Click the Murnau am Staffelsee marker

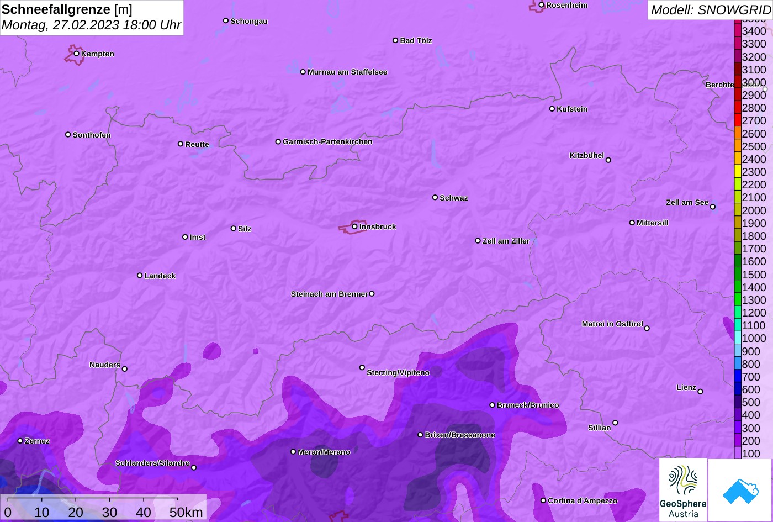click(303, 72)
